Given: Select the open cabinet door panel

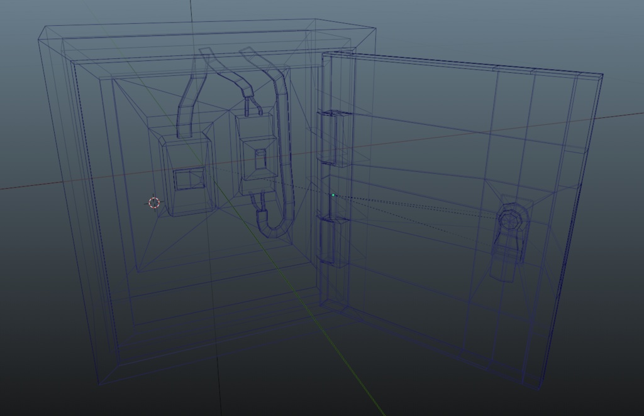Looking at the screenshot, I should 461,220.
